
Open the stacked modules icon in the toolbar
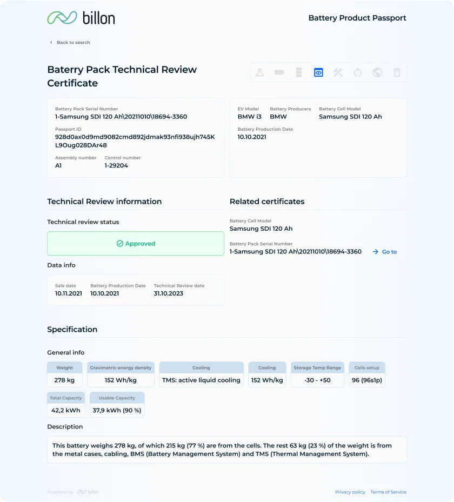(x=299, y=72)
